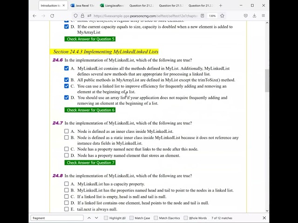This screenshot has height=223, width=298.
Task: Close the find bar
Action: point(264,218)
